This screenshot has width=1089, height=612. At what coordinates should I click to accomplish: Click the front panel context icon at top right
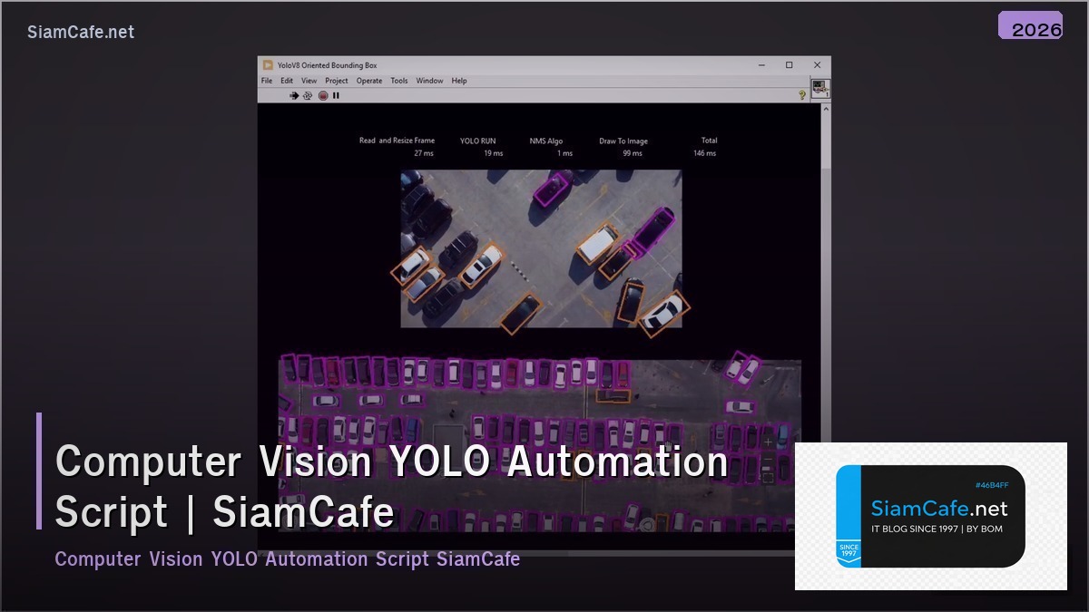click(x=819, y=90)
